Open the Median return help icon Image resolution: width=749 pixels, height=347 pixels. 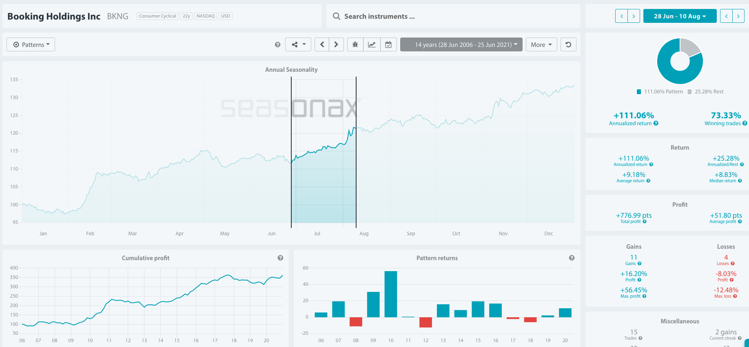740,181
